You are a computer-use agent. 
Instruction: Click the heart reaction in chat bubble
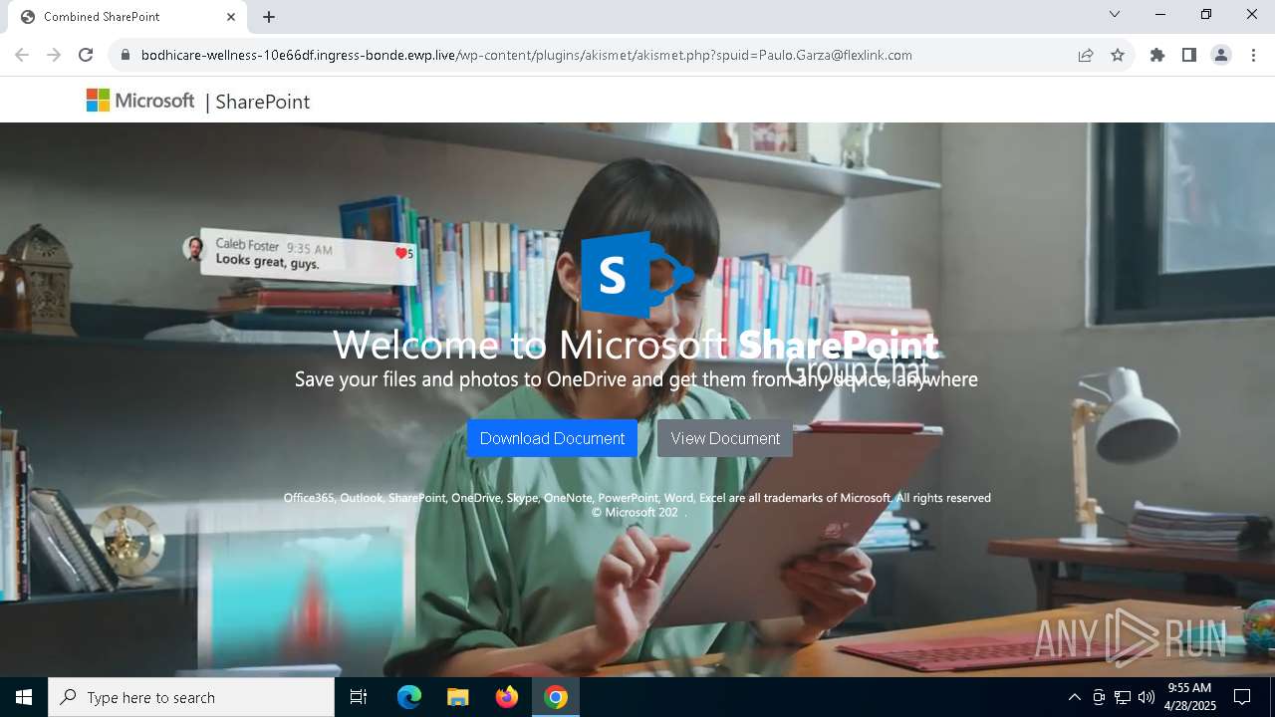pyautogui.click(x=401, y=254)
